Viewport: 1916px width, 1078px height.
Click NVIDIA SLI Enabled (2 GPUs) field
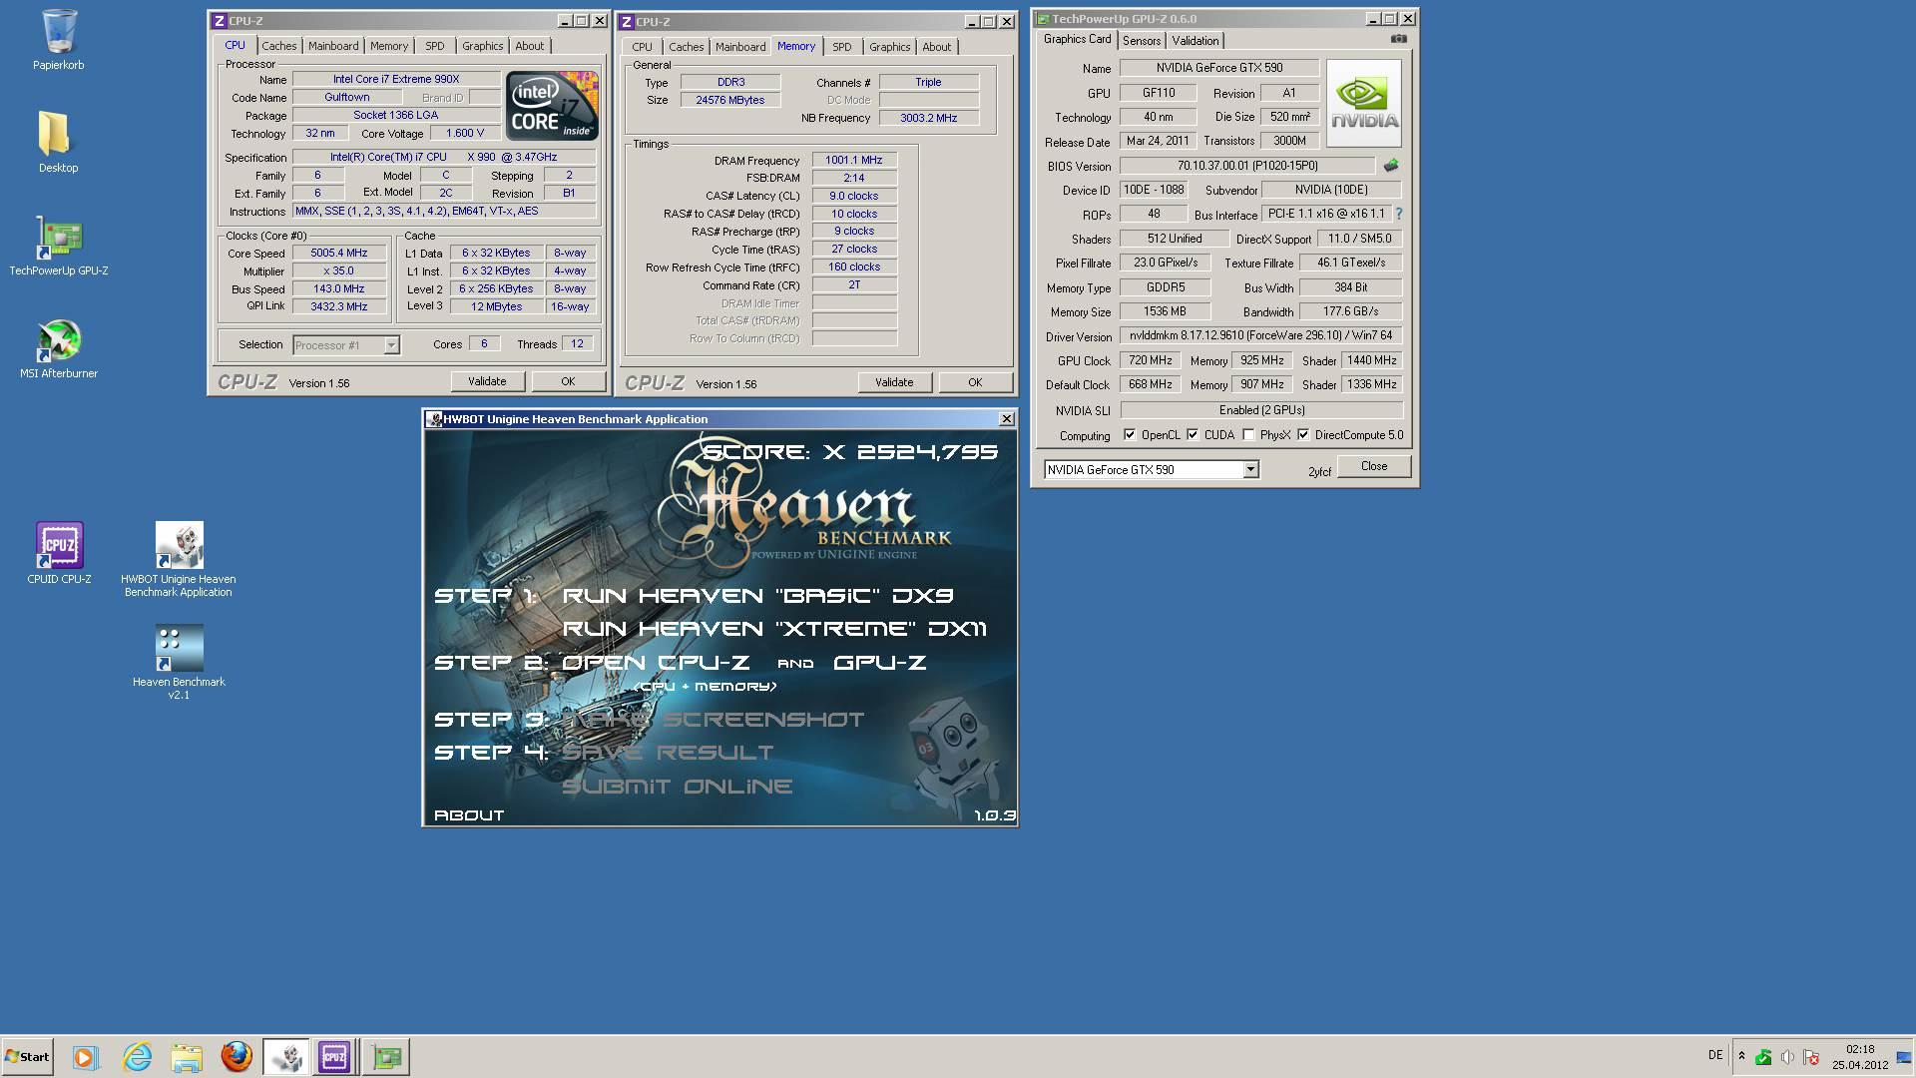1261,410
